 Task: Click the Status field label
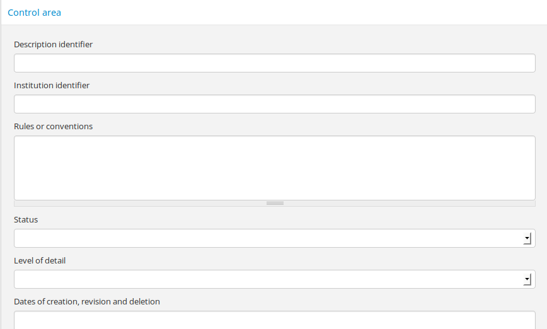[26, 219]
